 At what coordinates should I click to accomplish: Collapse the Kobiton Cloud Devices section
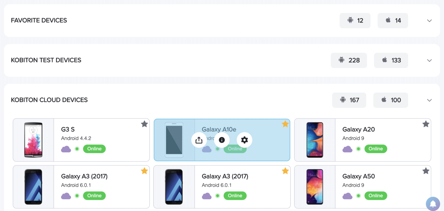pos(429,100)
